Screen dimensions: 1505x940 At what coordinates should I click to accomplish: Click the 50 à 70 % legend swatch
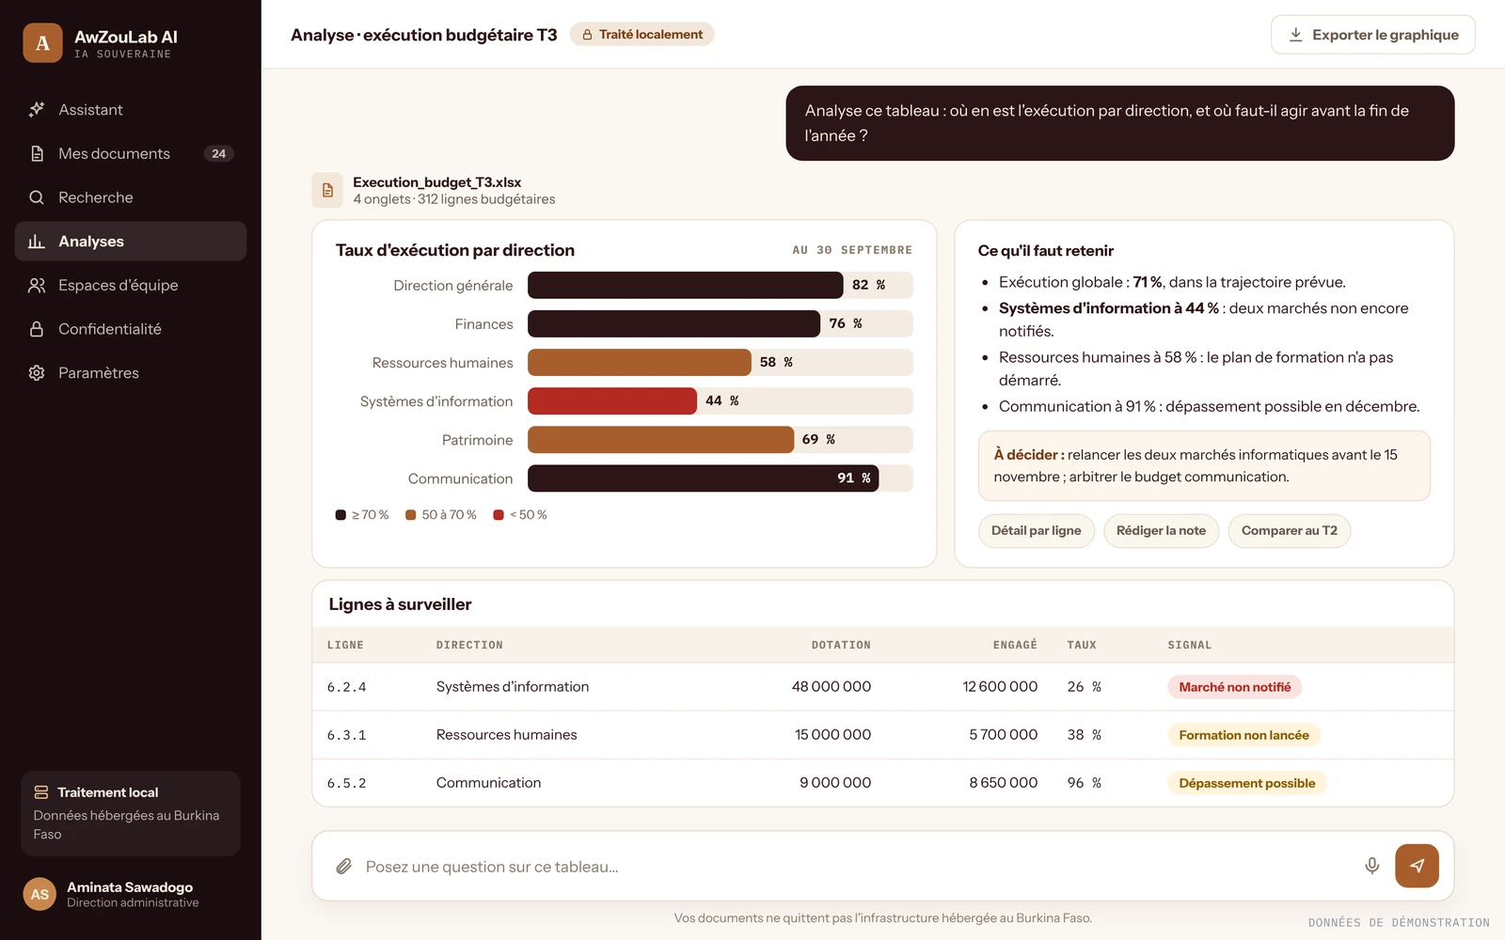coord(410,515)
